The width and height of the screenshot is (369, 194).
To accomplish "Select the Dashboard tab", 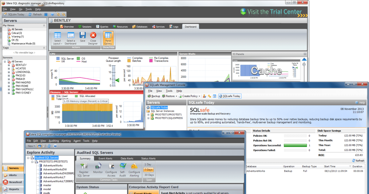I will click(x=191, y=27).
